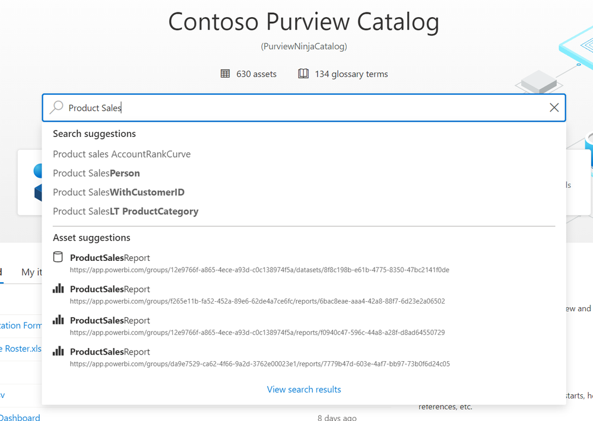
Task: Pick suggestion Product SalesLT ProductCategory
Action: [126, 211]
